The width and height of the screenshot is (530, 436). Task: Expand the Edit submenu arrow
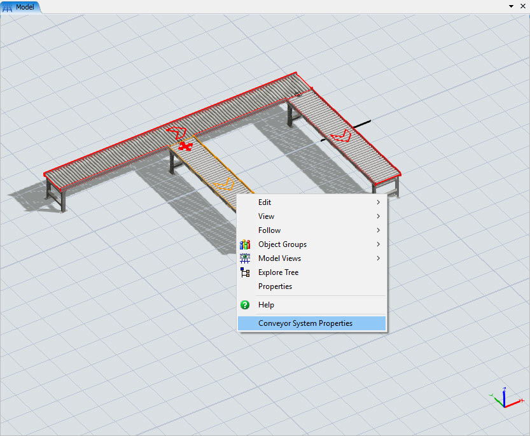pyautogui.click(x=378, y=202)
